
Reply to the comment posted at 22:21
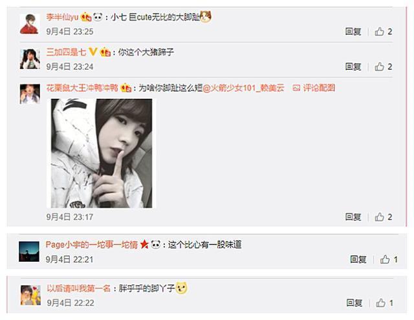(358, 260)
